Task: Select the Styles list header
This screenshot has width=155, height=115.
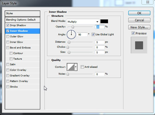Action: click(23, 14)
